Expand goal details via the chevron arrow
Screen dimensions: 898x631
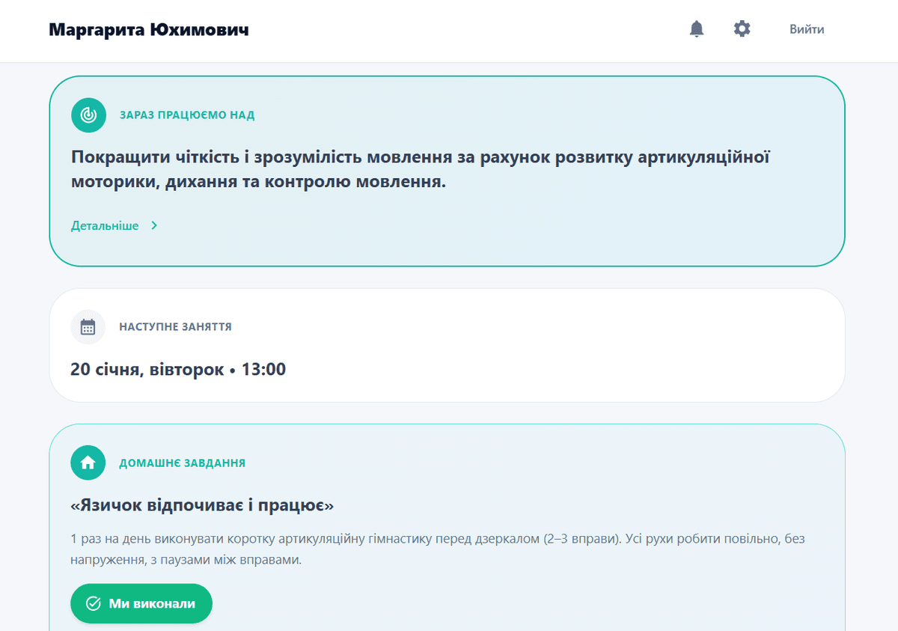[155, 225]
